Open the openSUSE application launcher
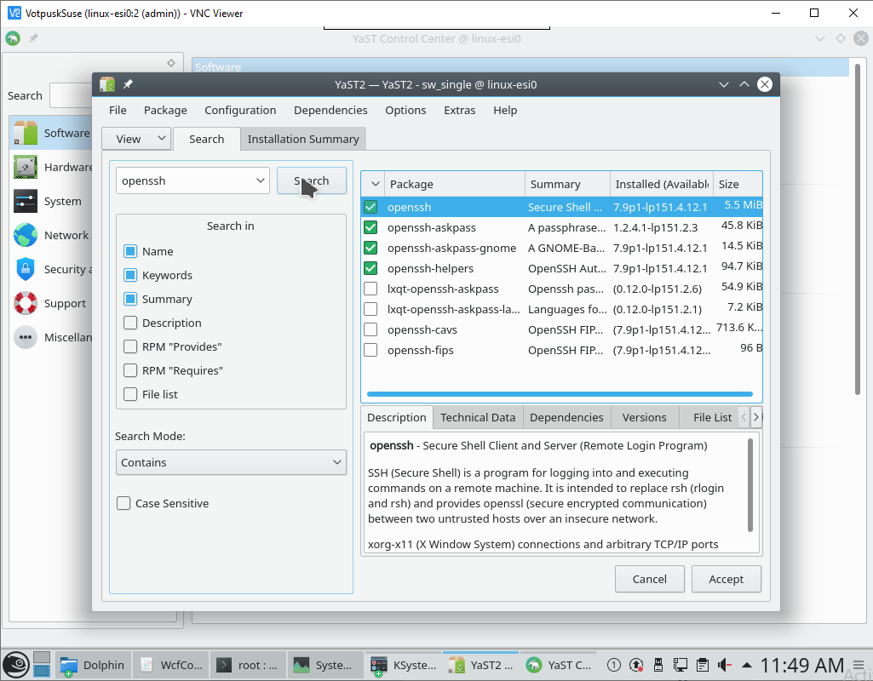Viewport: 873px width, 681px height. click(15, 665)
